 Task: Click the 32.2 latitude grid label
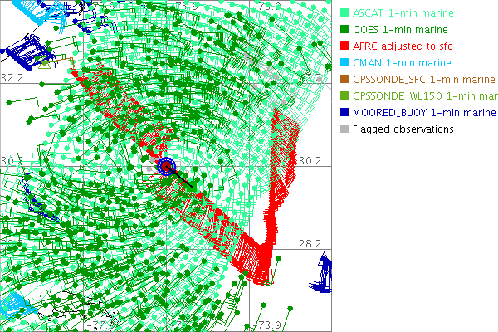coord(12,77)
